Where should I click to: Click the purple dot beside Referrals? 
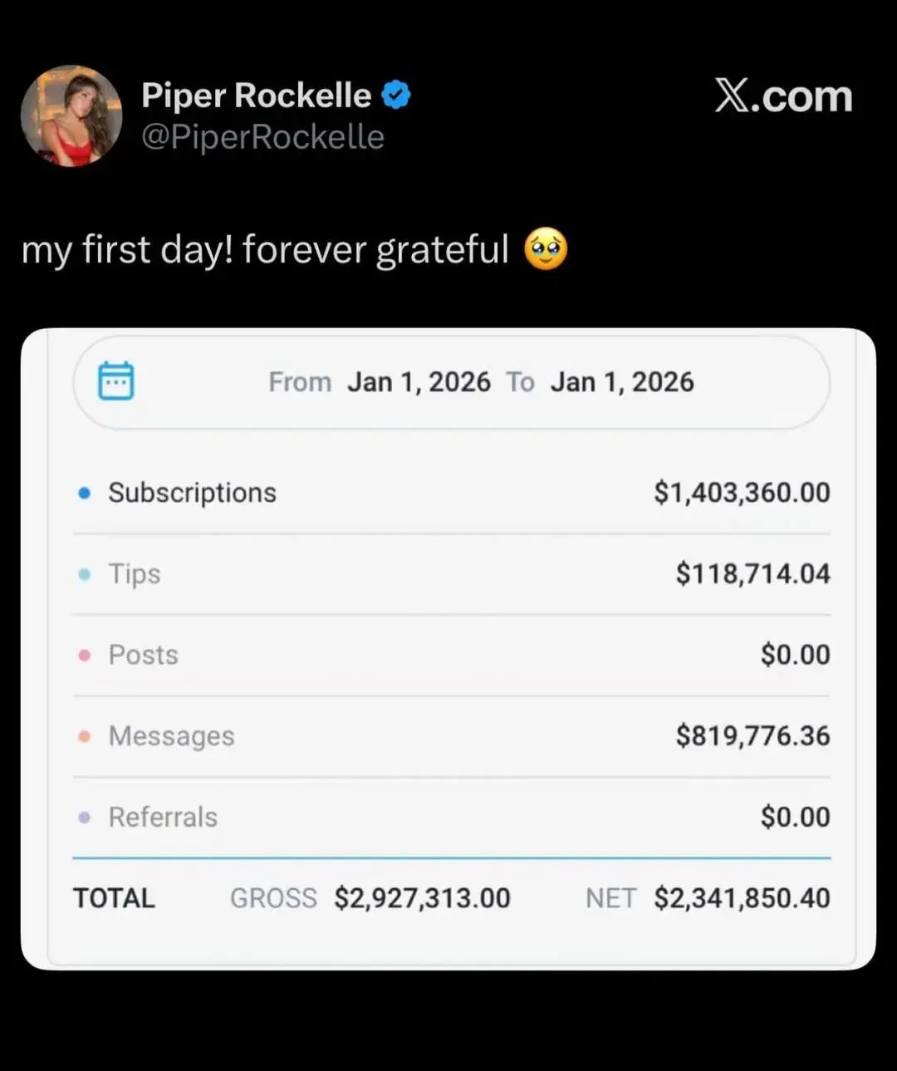(x=84, y=818)
